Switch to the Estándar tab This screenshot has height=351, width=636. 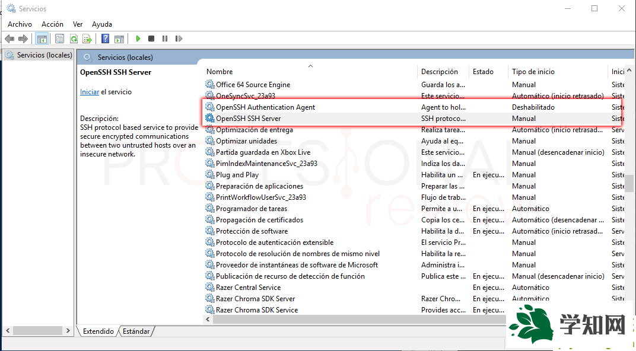[x=136, y=331]
